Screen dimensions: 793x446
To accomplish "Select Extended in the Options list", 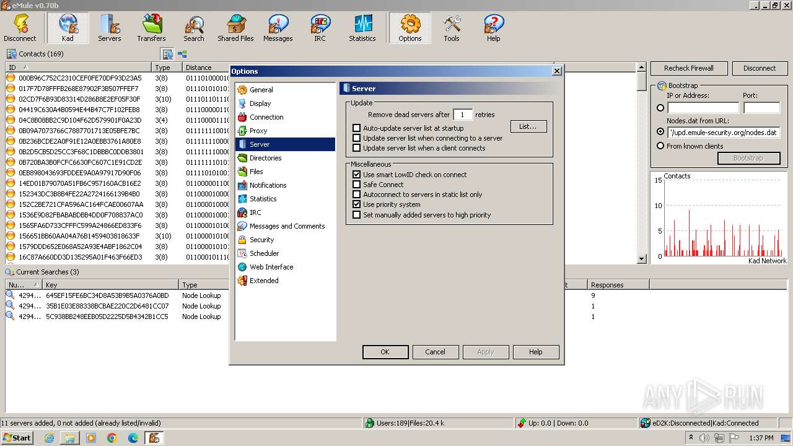I will click(285, 281).
